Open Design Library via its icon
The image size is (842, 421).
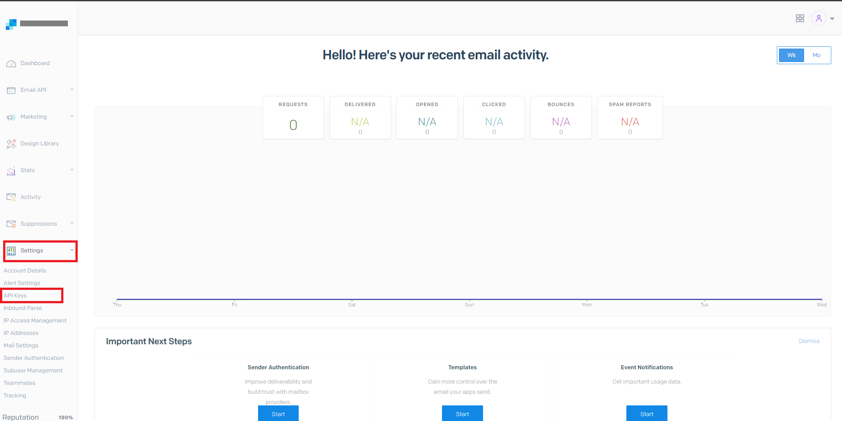click(11, 144)
